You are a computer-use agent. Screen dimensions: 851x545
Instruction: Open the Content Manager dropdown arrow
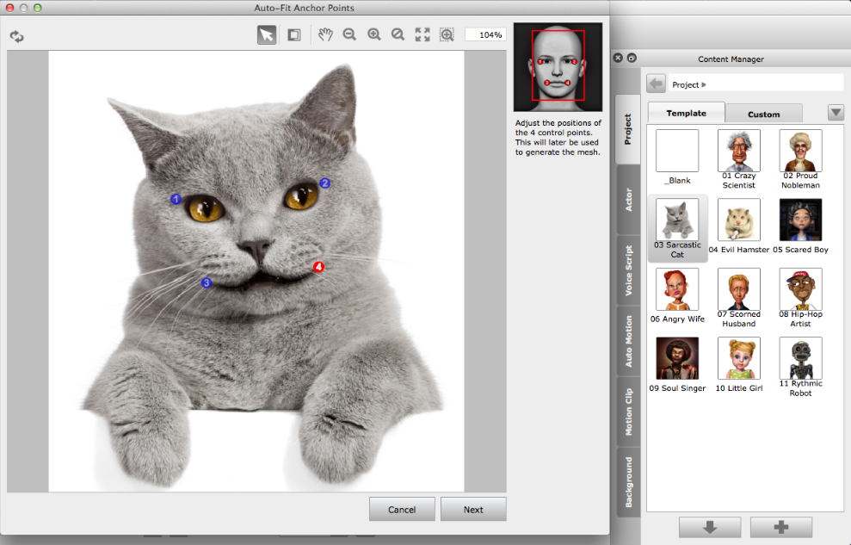(x=836, y=113)
